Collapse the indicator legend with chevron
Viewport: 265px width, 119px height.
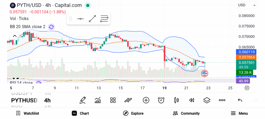[x=14, y=36]
